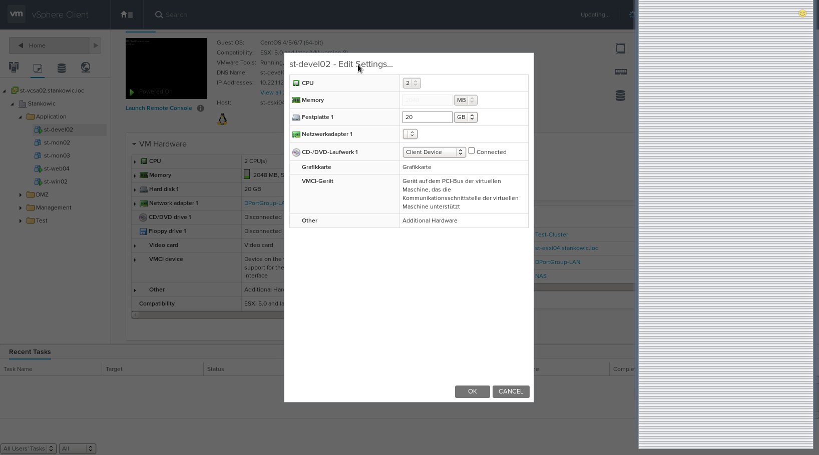Open the Networking inventory view icon
This screenshot has height=455, width=819.
(x=86, y=67)
